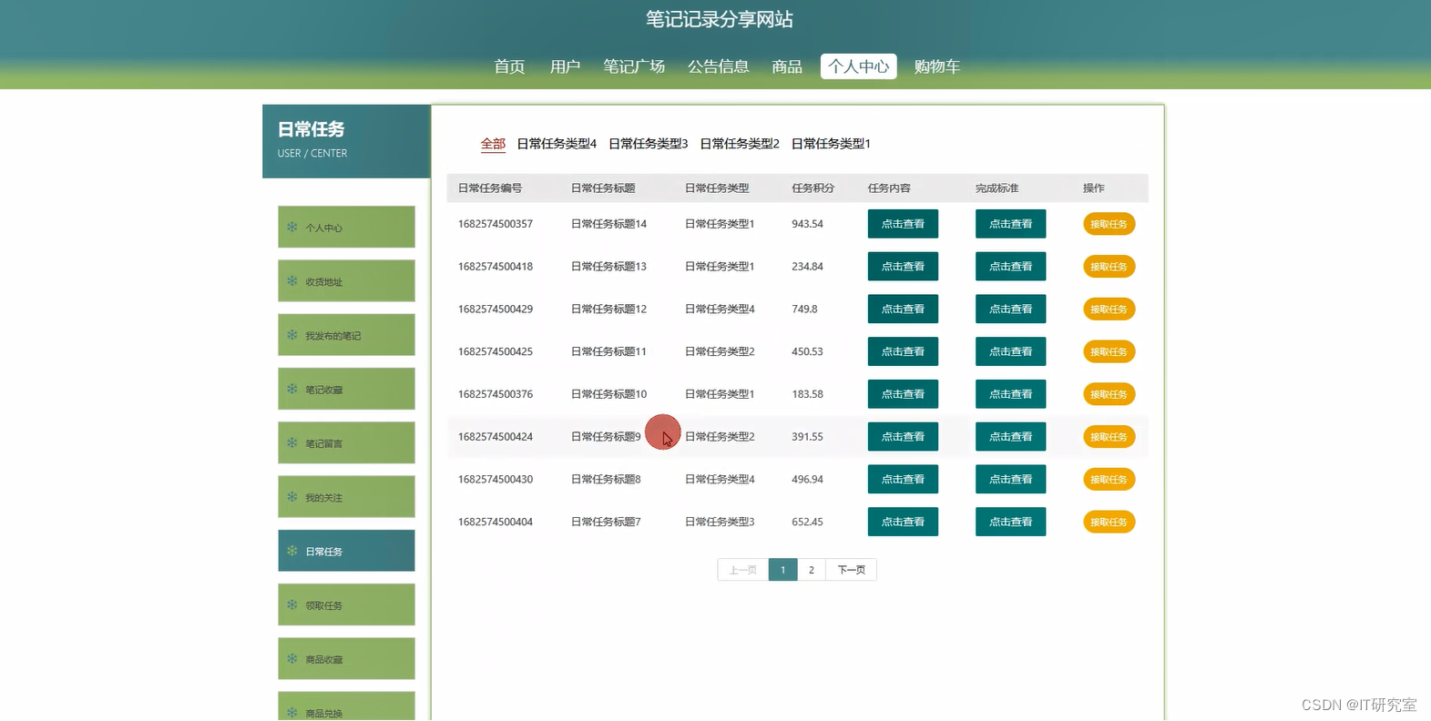This screenshot has width=1431, height=721.
Task: Select 个人中心 in the top navigation
Action: point(858,66)
